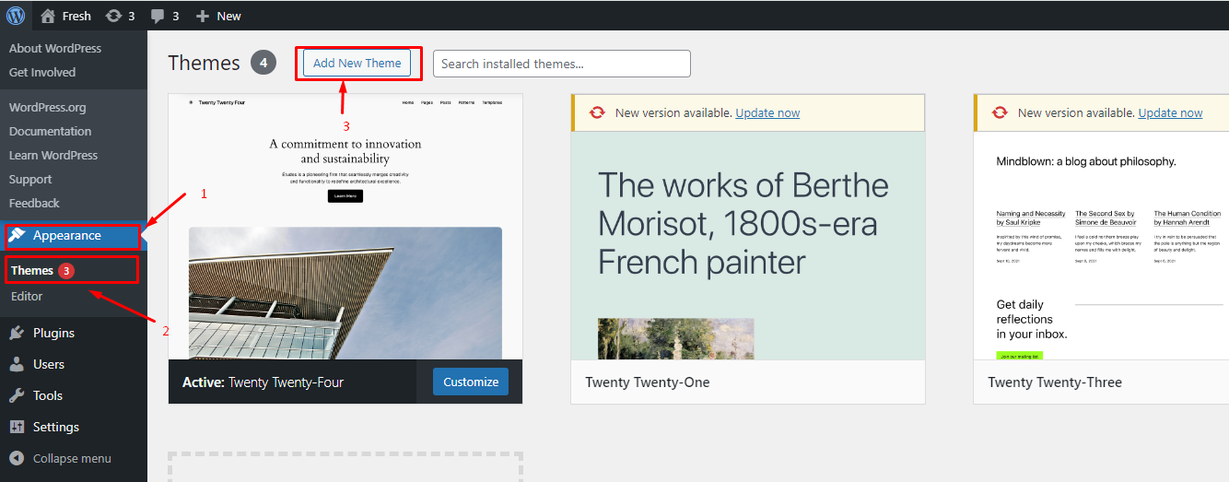Screen dimensions: 1229x482
Task: Select the Twenty Twenty-One theme thumbnail
Action: coord(747,245)
